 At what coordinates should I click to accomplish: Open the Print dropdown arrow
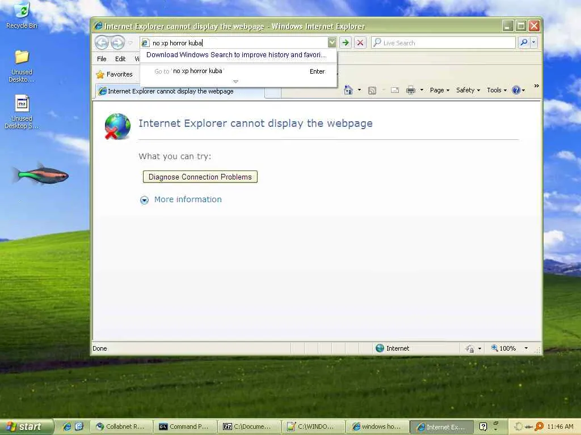tap(422, 90)
